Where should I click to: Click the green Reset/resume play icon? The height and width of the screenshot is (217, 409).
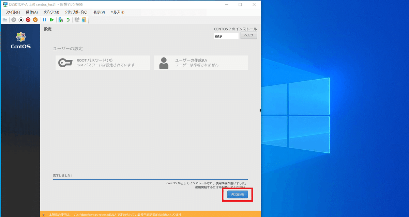pos(52,20)
